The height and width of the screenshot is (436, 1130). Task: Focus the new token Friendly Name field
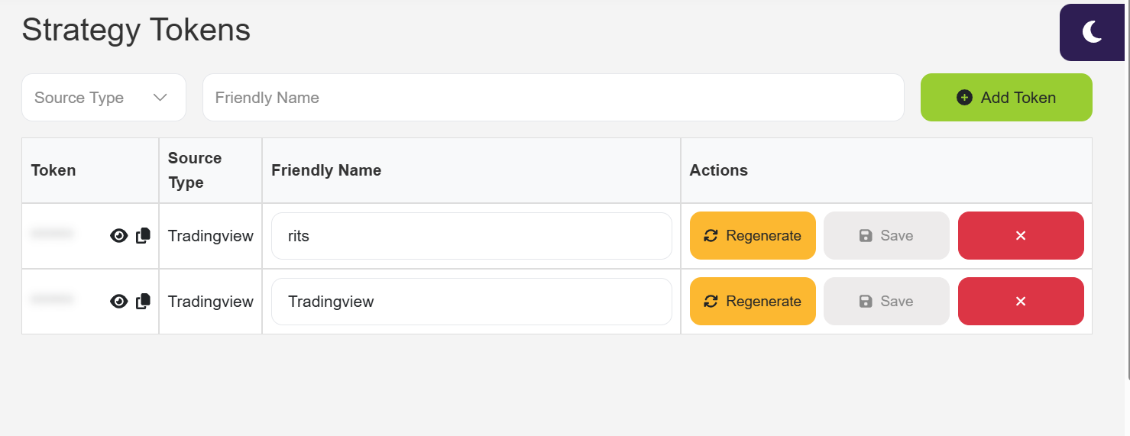(553, 98)
